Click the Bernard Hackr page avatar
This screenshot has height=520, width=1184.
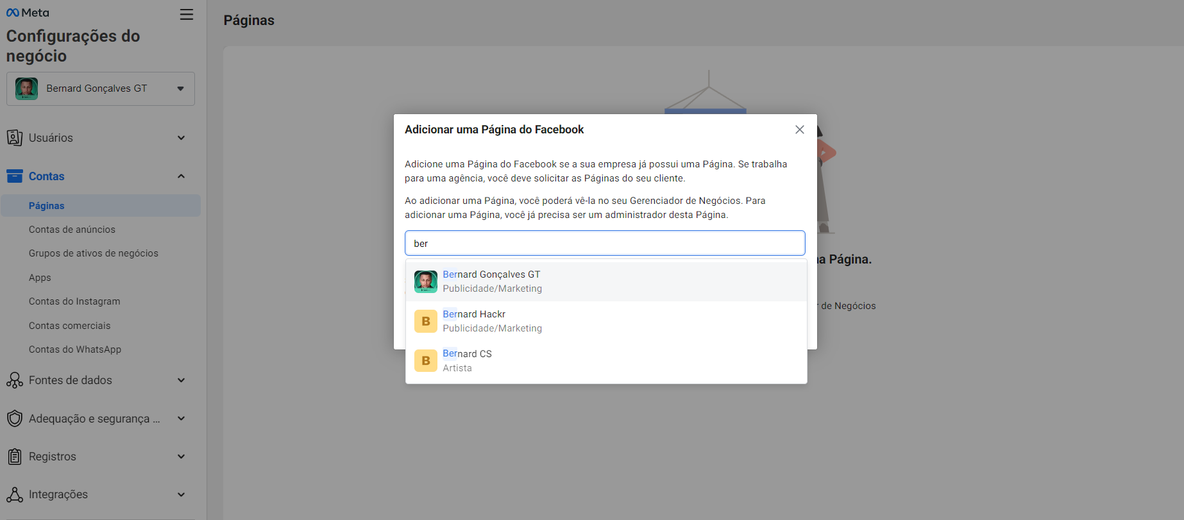coord(426,321)
